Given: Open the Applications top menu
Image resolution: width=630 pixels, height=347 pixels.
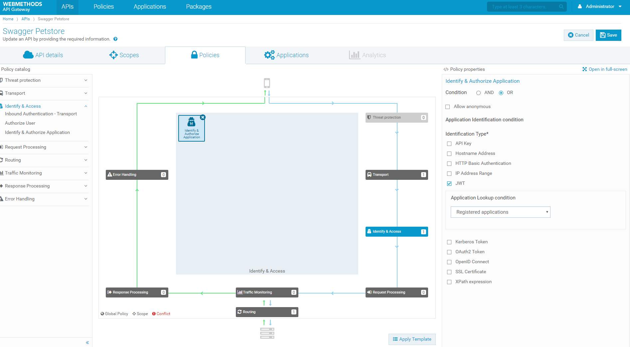Looking at the screenshot, I should pos(150,7).
